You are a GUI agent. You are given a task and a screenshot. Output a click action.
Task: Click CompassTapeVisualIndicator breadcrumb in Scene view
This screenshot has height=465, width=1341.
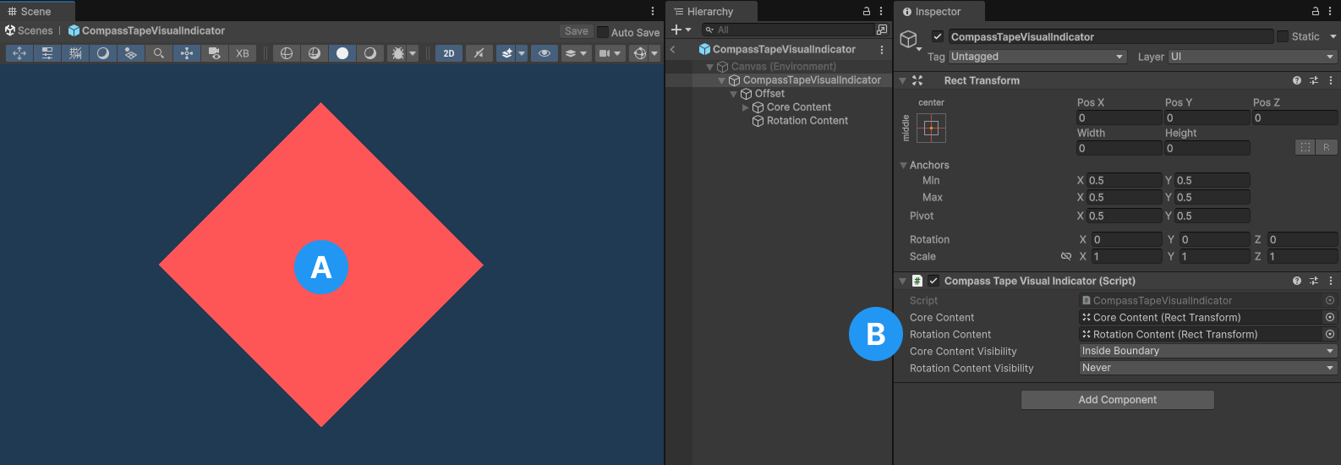click(x=146, y=30)
